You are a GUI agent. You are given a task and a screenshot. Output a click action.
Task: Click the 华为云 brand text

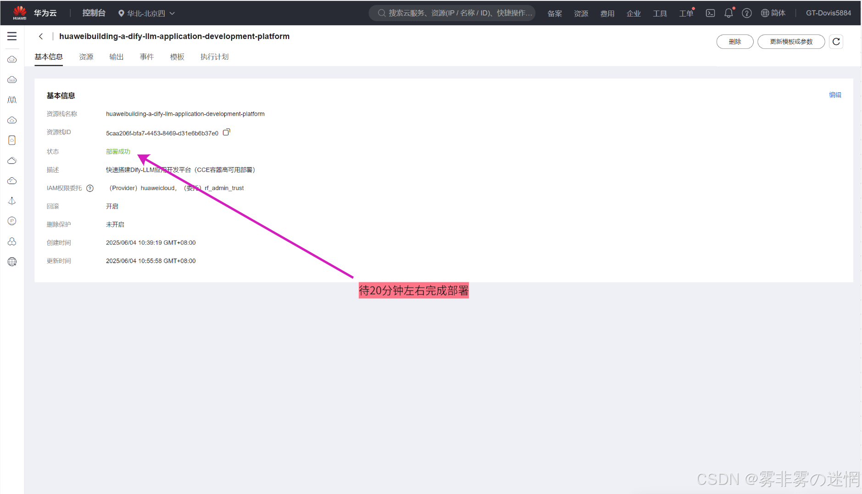coord(45,13)
